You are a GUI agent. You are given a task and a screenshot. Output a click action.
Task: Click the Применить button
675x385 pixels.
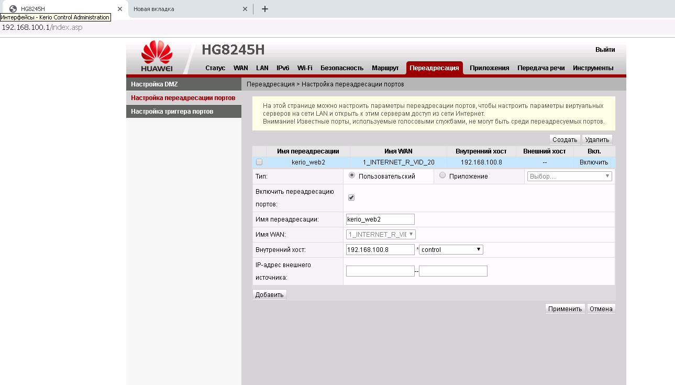pos(565,309)
